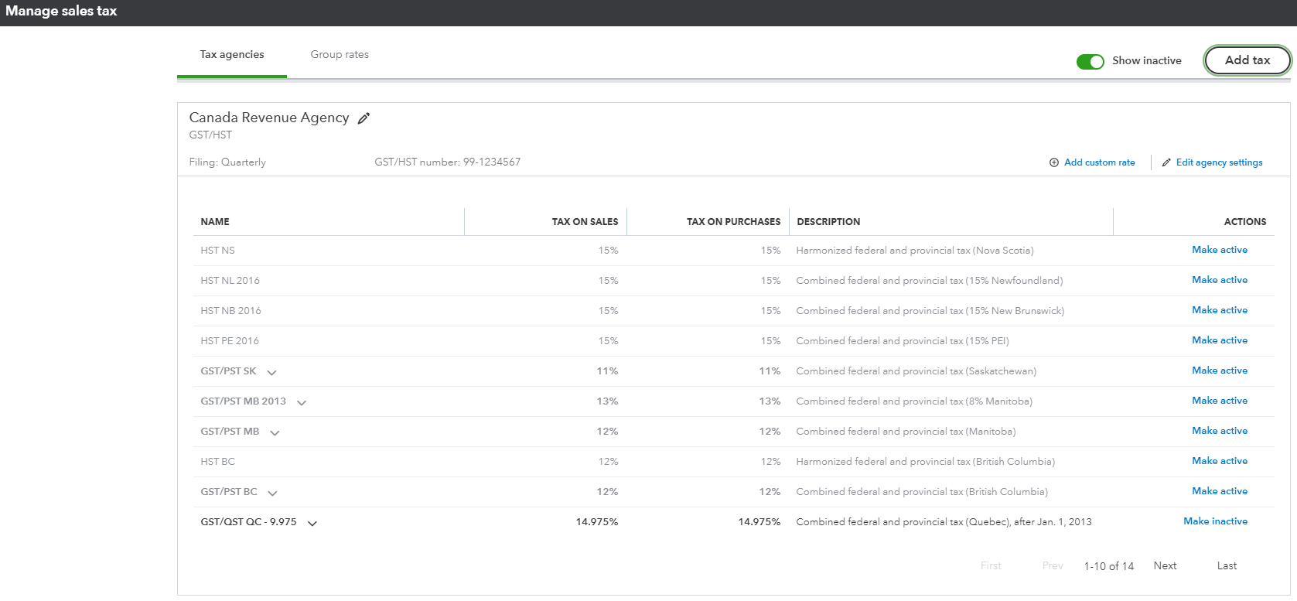
Task: Make HST PE 2016 active
Action: pyautogui.click(x=1220, y=340)
